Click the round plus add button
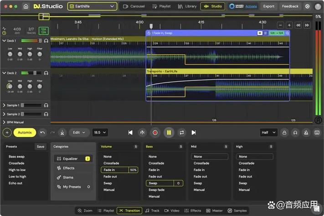 (x=7, y=132)
